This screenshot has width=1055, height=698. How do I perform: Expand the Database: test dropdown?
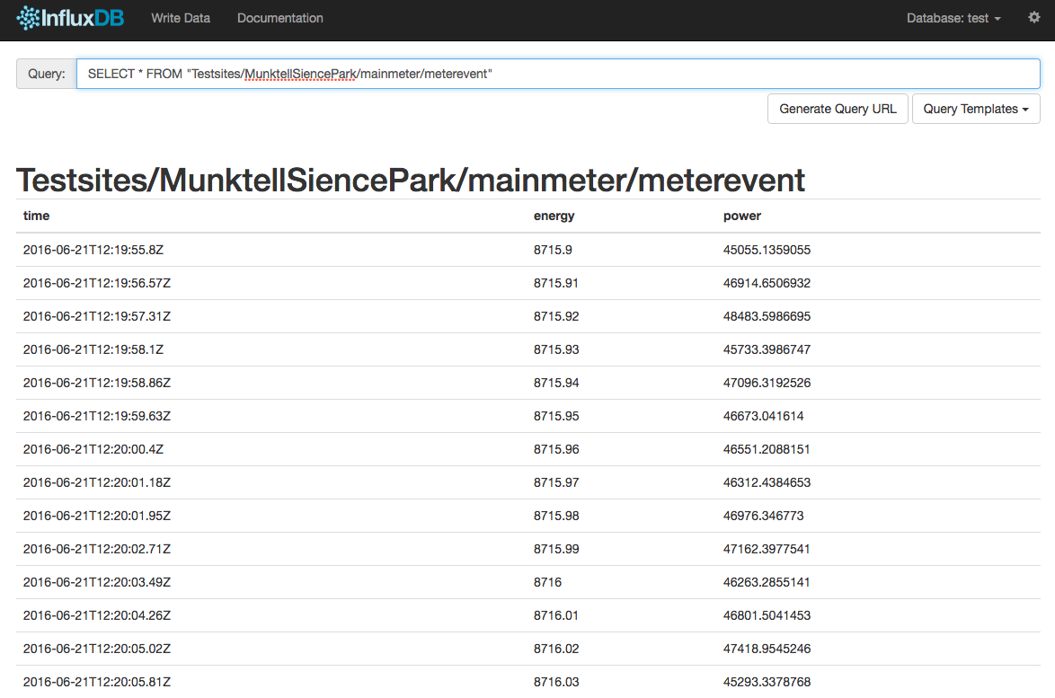[x=953, y=18]
